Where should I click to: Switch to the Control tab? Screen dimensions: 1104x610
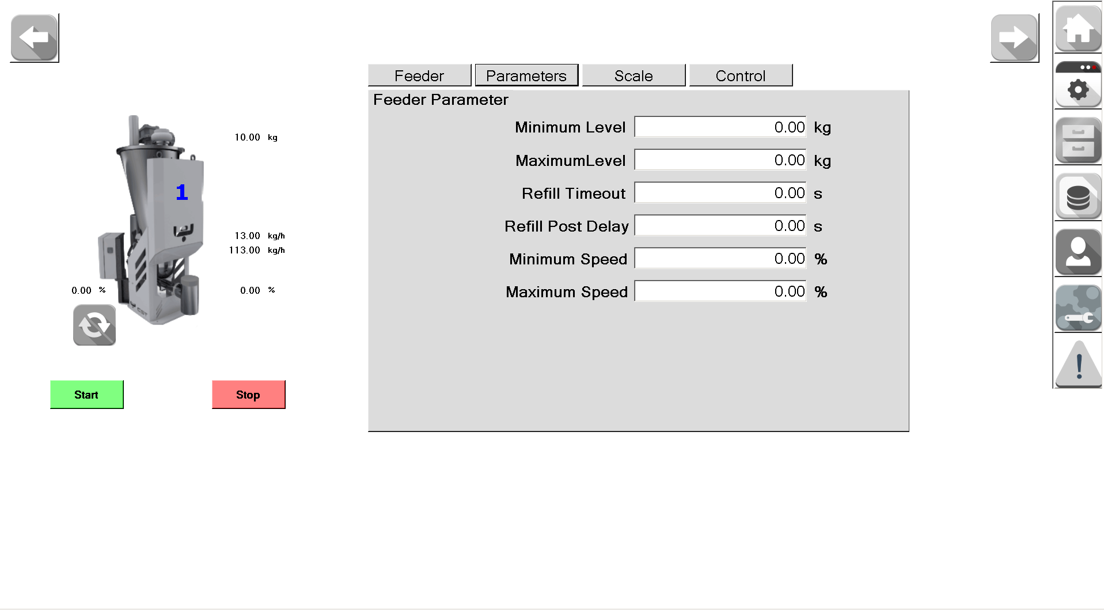741,75
